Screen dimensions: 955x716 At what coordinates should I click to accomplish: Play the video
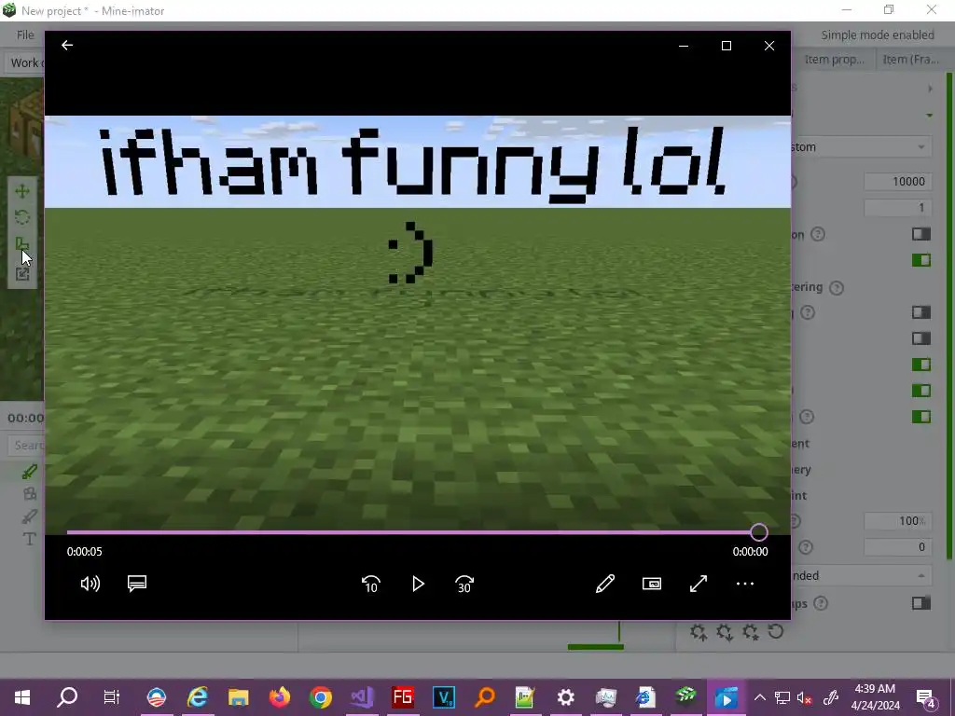coord(418,584)
